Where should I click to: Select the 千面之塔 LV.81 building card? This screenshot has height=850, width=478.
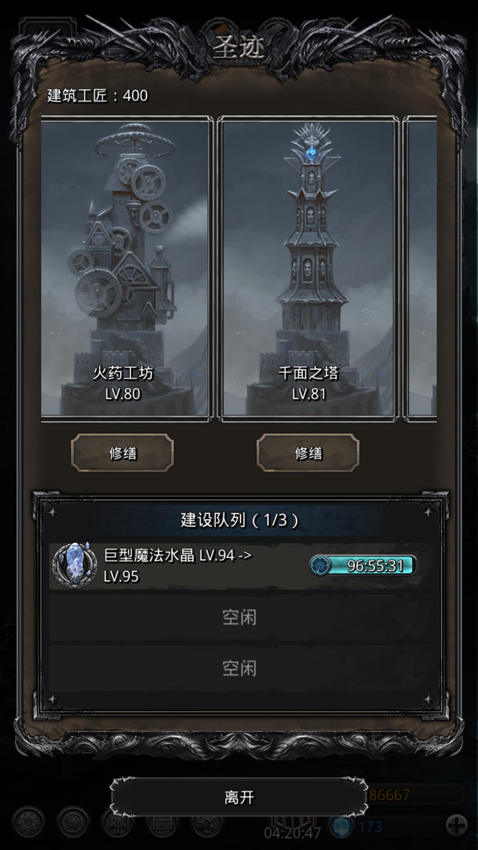[x=309, y=268]
